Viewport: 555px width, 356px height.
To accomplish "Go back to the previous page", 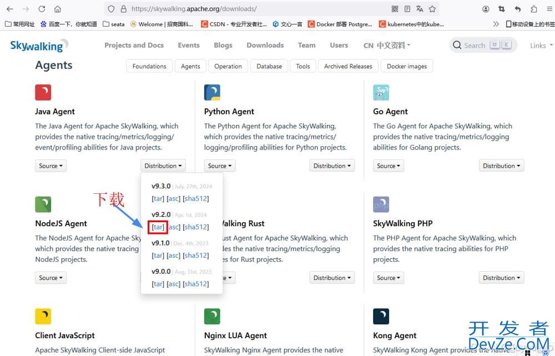I will [x=10, y=9].
